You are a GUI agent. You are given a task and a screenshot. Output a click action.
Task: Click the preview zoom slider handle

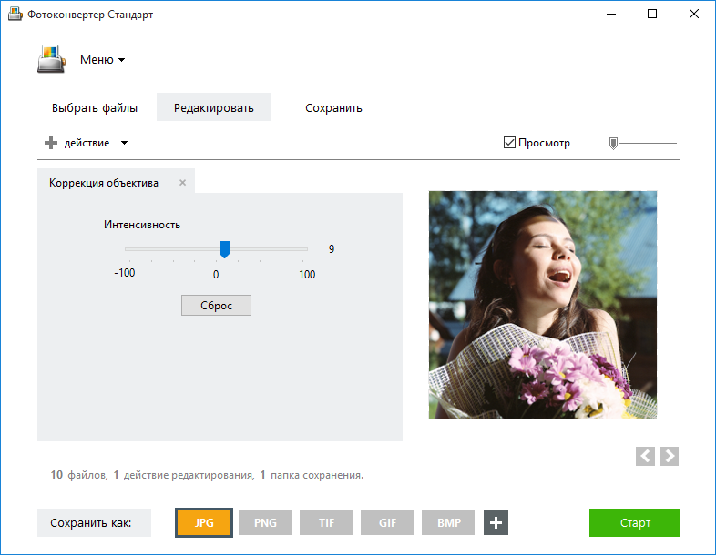(x=613, y=144)
